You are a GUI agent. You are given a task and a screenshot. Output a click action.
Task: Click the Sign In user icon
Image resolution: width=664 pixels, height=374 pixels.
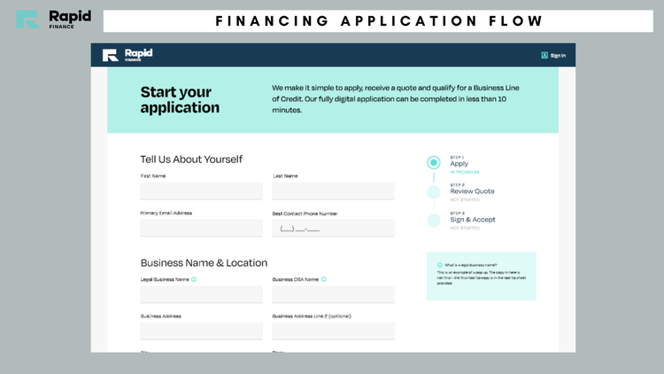pos(544,55)
